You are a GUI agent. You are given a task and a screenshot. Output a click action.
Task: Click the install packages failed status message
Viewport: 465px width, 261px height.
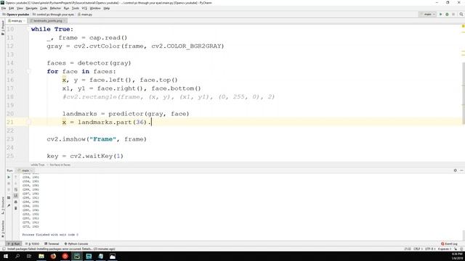pos(61,249)
